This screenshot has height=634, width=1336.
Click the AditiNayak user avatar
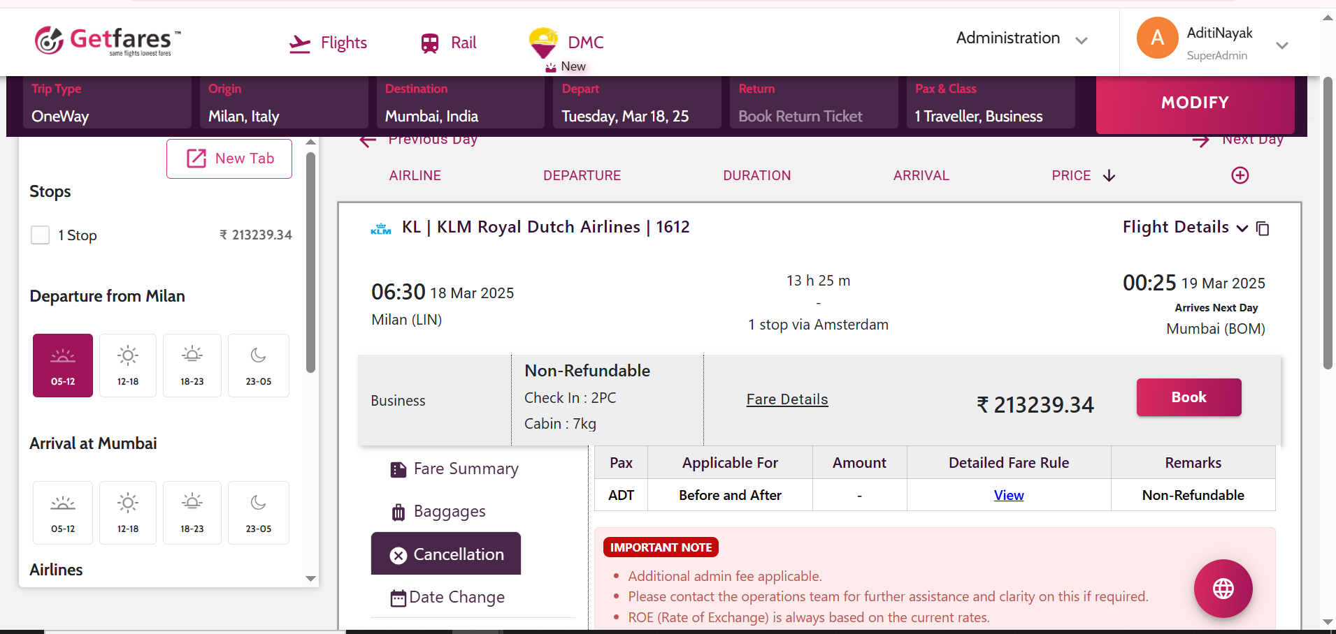point(1157,38)
